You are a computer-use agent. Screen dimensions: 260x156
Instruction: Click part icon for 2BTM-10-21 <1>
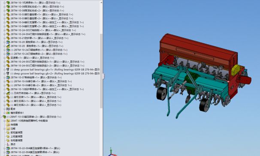pyautogui.click(x=8, y=38)
